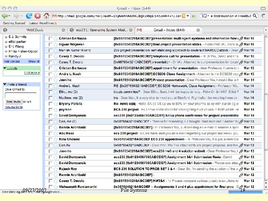268x201 pixels.
Task: Click the Gmail favicon in address bar
Action: point(54,16)
